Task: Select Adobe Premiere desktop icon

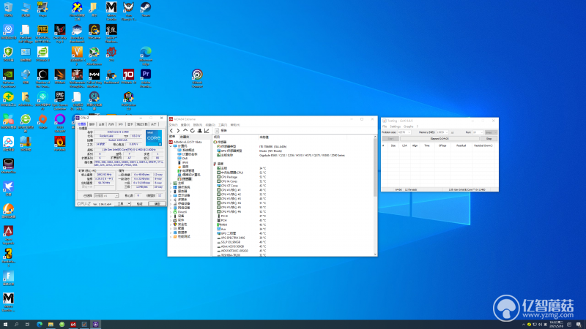Action: point(146,78)
